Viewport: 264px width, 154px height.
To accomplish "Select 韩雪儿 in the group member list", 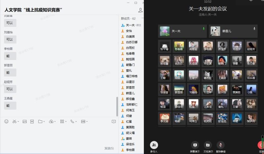I will tap(130, 93).
